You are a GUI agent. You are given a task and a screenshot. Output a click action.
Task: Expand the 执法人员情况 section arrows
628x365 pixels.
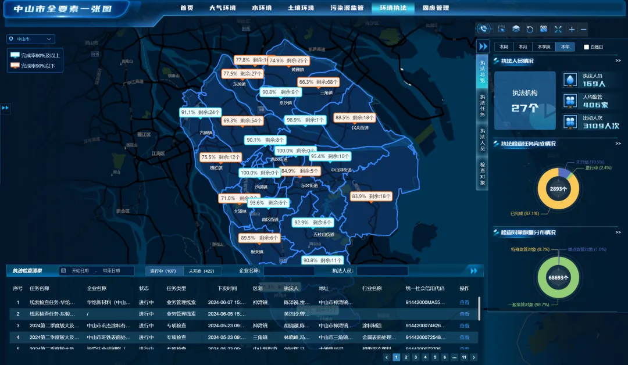point(618,60)
